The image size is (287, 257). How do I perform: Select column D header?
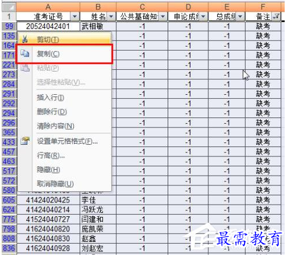[188, 8]
